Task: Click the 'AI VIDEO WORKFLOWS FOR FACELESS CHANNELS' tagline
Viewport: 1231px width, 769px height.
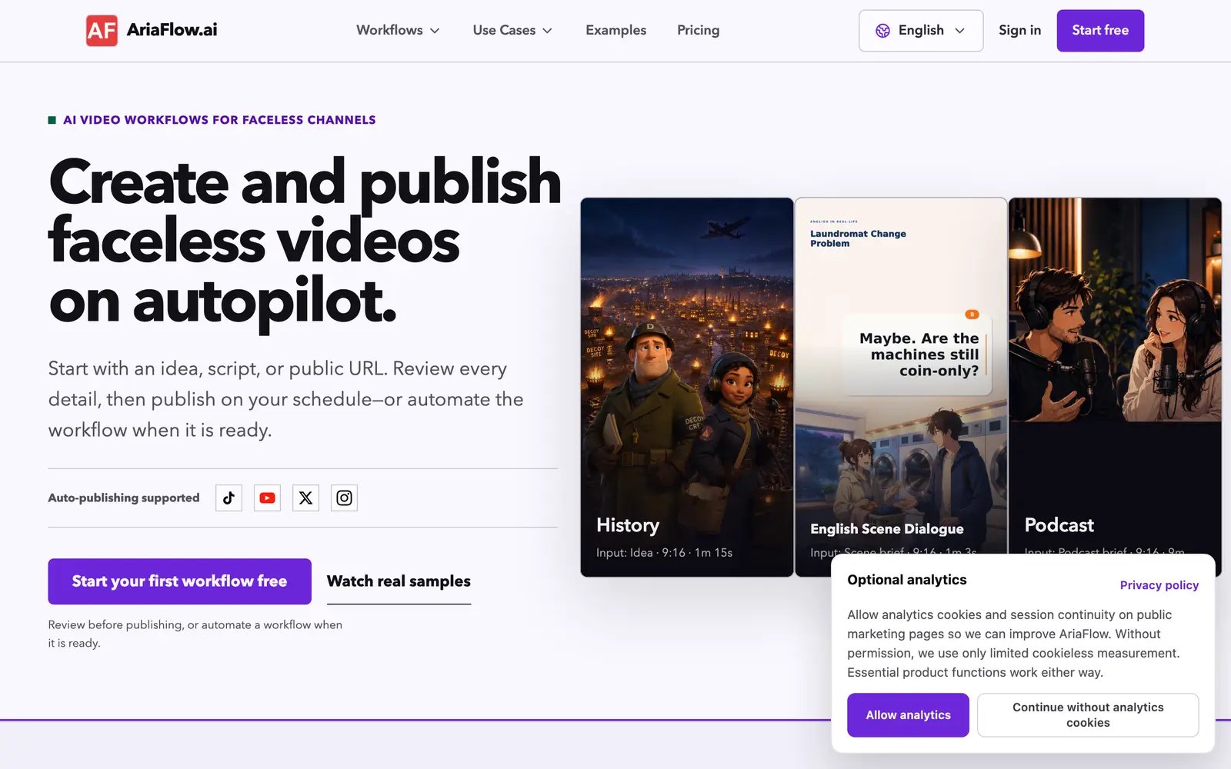Action: pyautogui.click(x=219, y=120)
